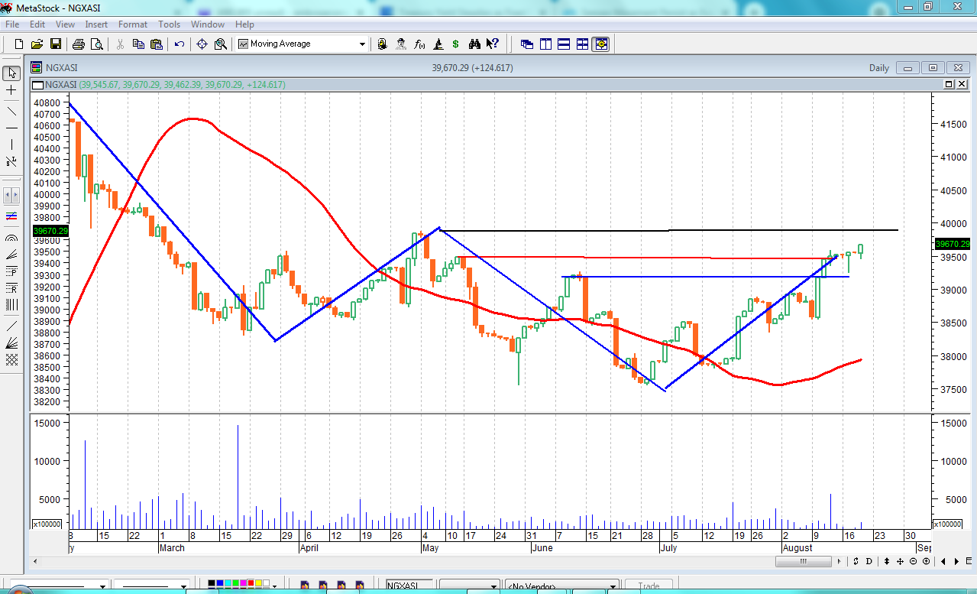Open The Explorer binoculars tool
Viewport: 977px width, 594px height.
pos(474,44)
